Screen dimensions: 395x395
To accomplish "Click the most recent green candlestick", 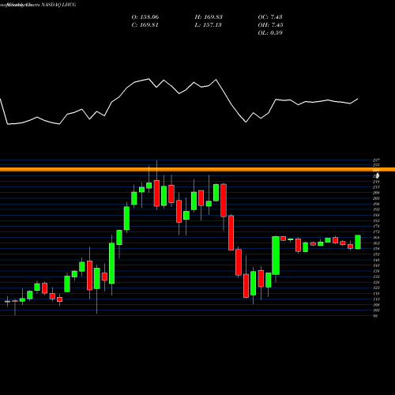I will pos(358,242).
